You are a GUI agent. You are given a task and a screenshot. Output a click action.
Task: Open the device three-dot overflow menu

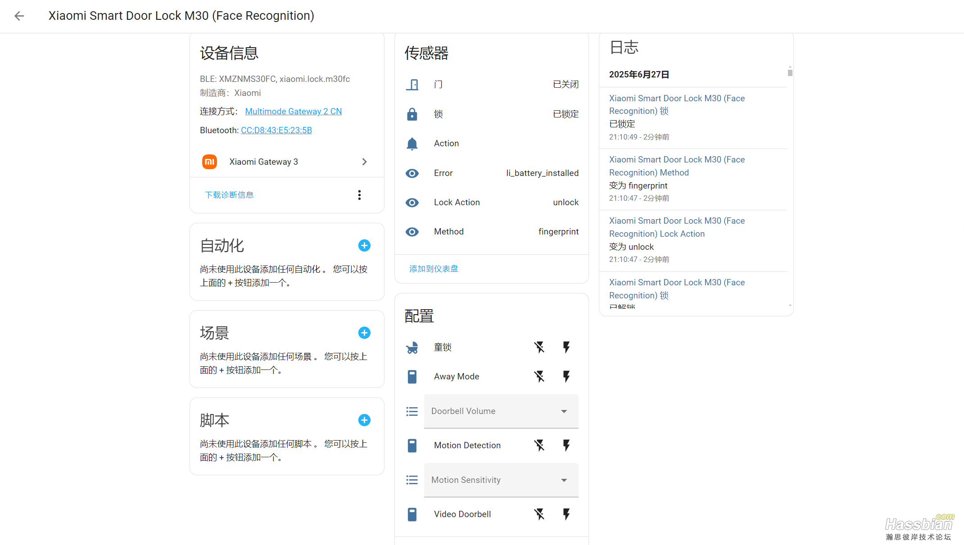tap(359, 195)
